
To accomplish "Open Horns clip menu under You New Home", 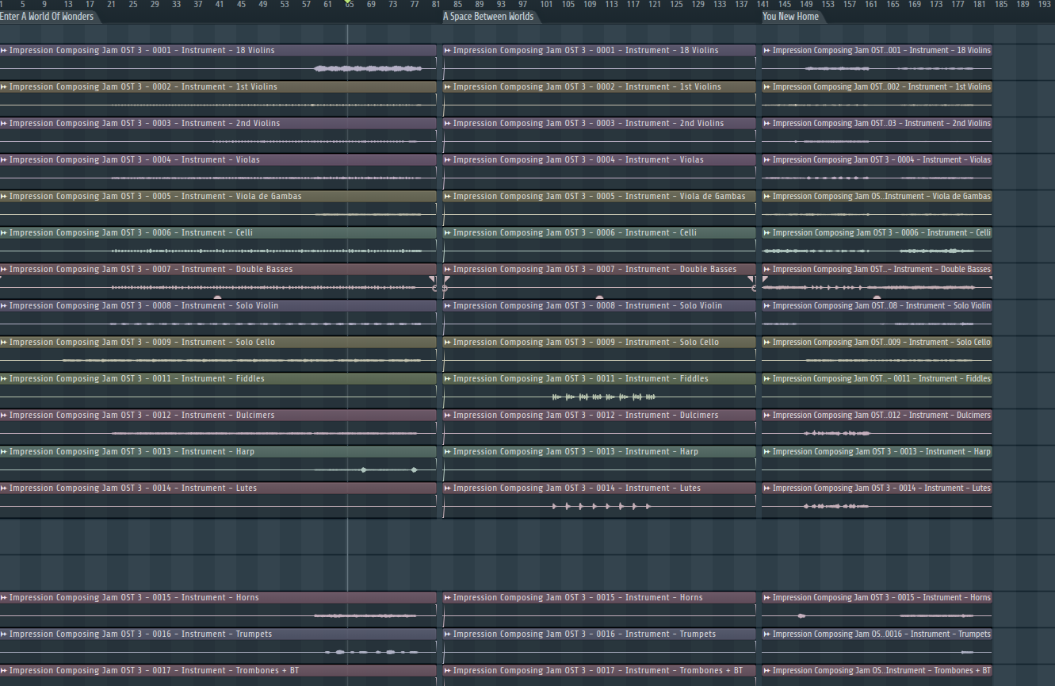I will [767, 598].
